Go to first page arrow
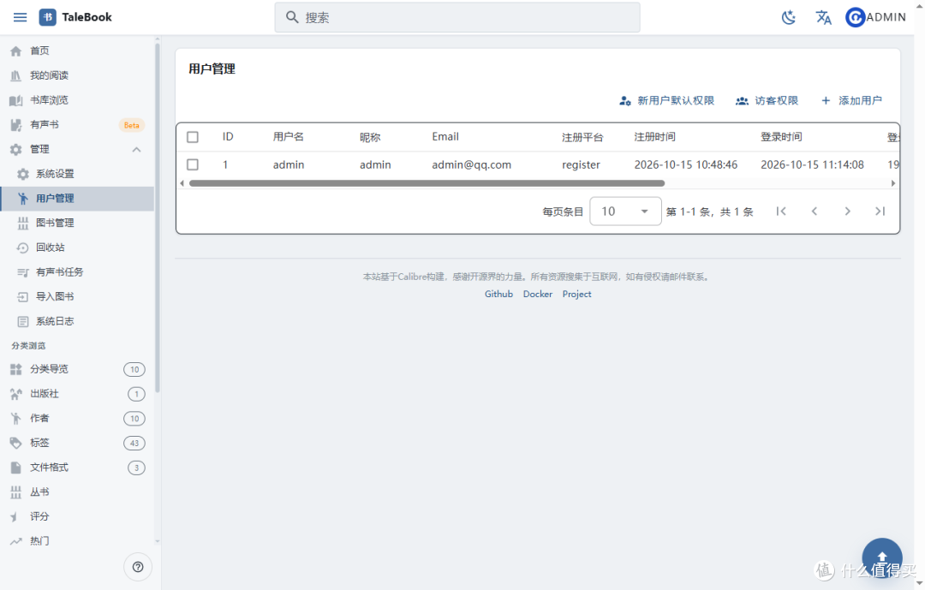Viewport: 925px width, 590px height. (x=781, y=212)
